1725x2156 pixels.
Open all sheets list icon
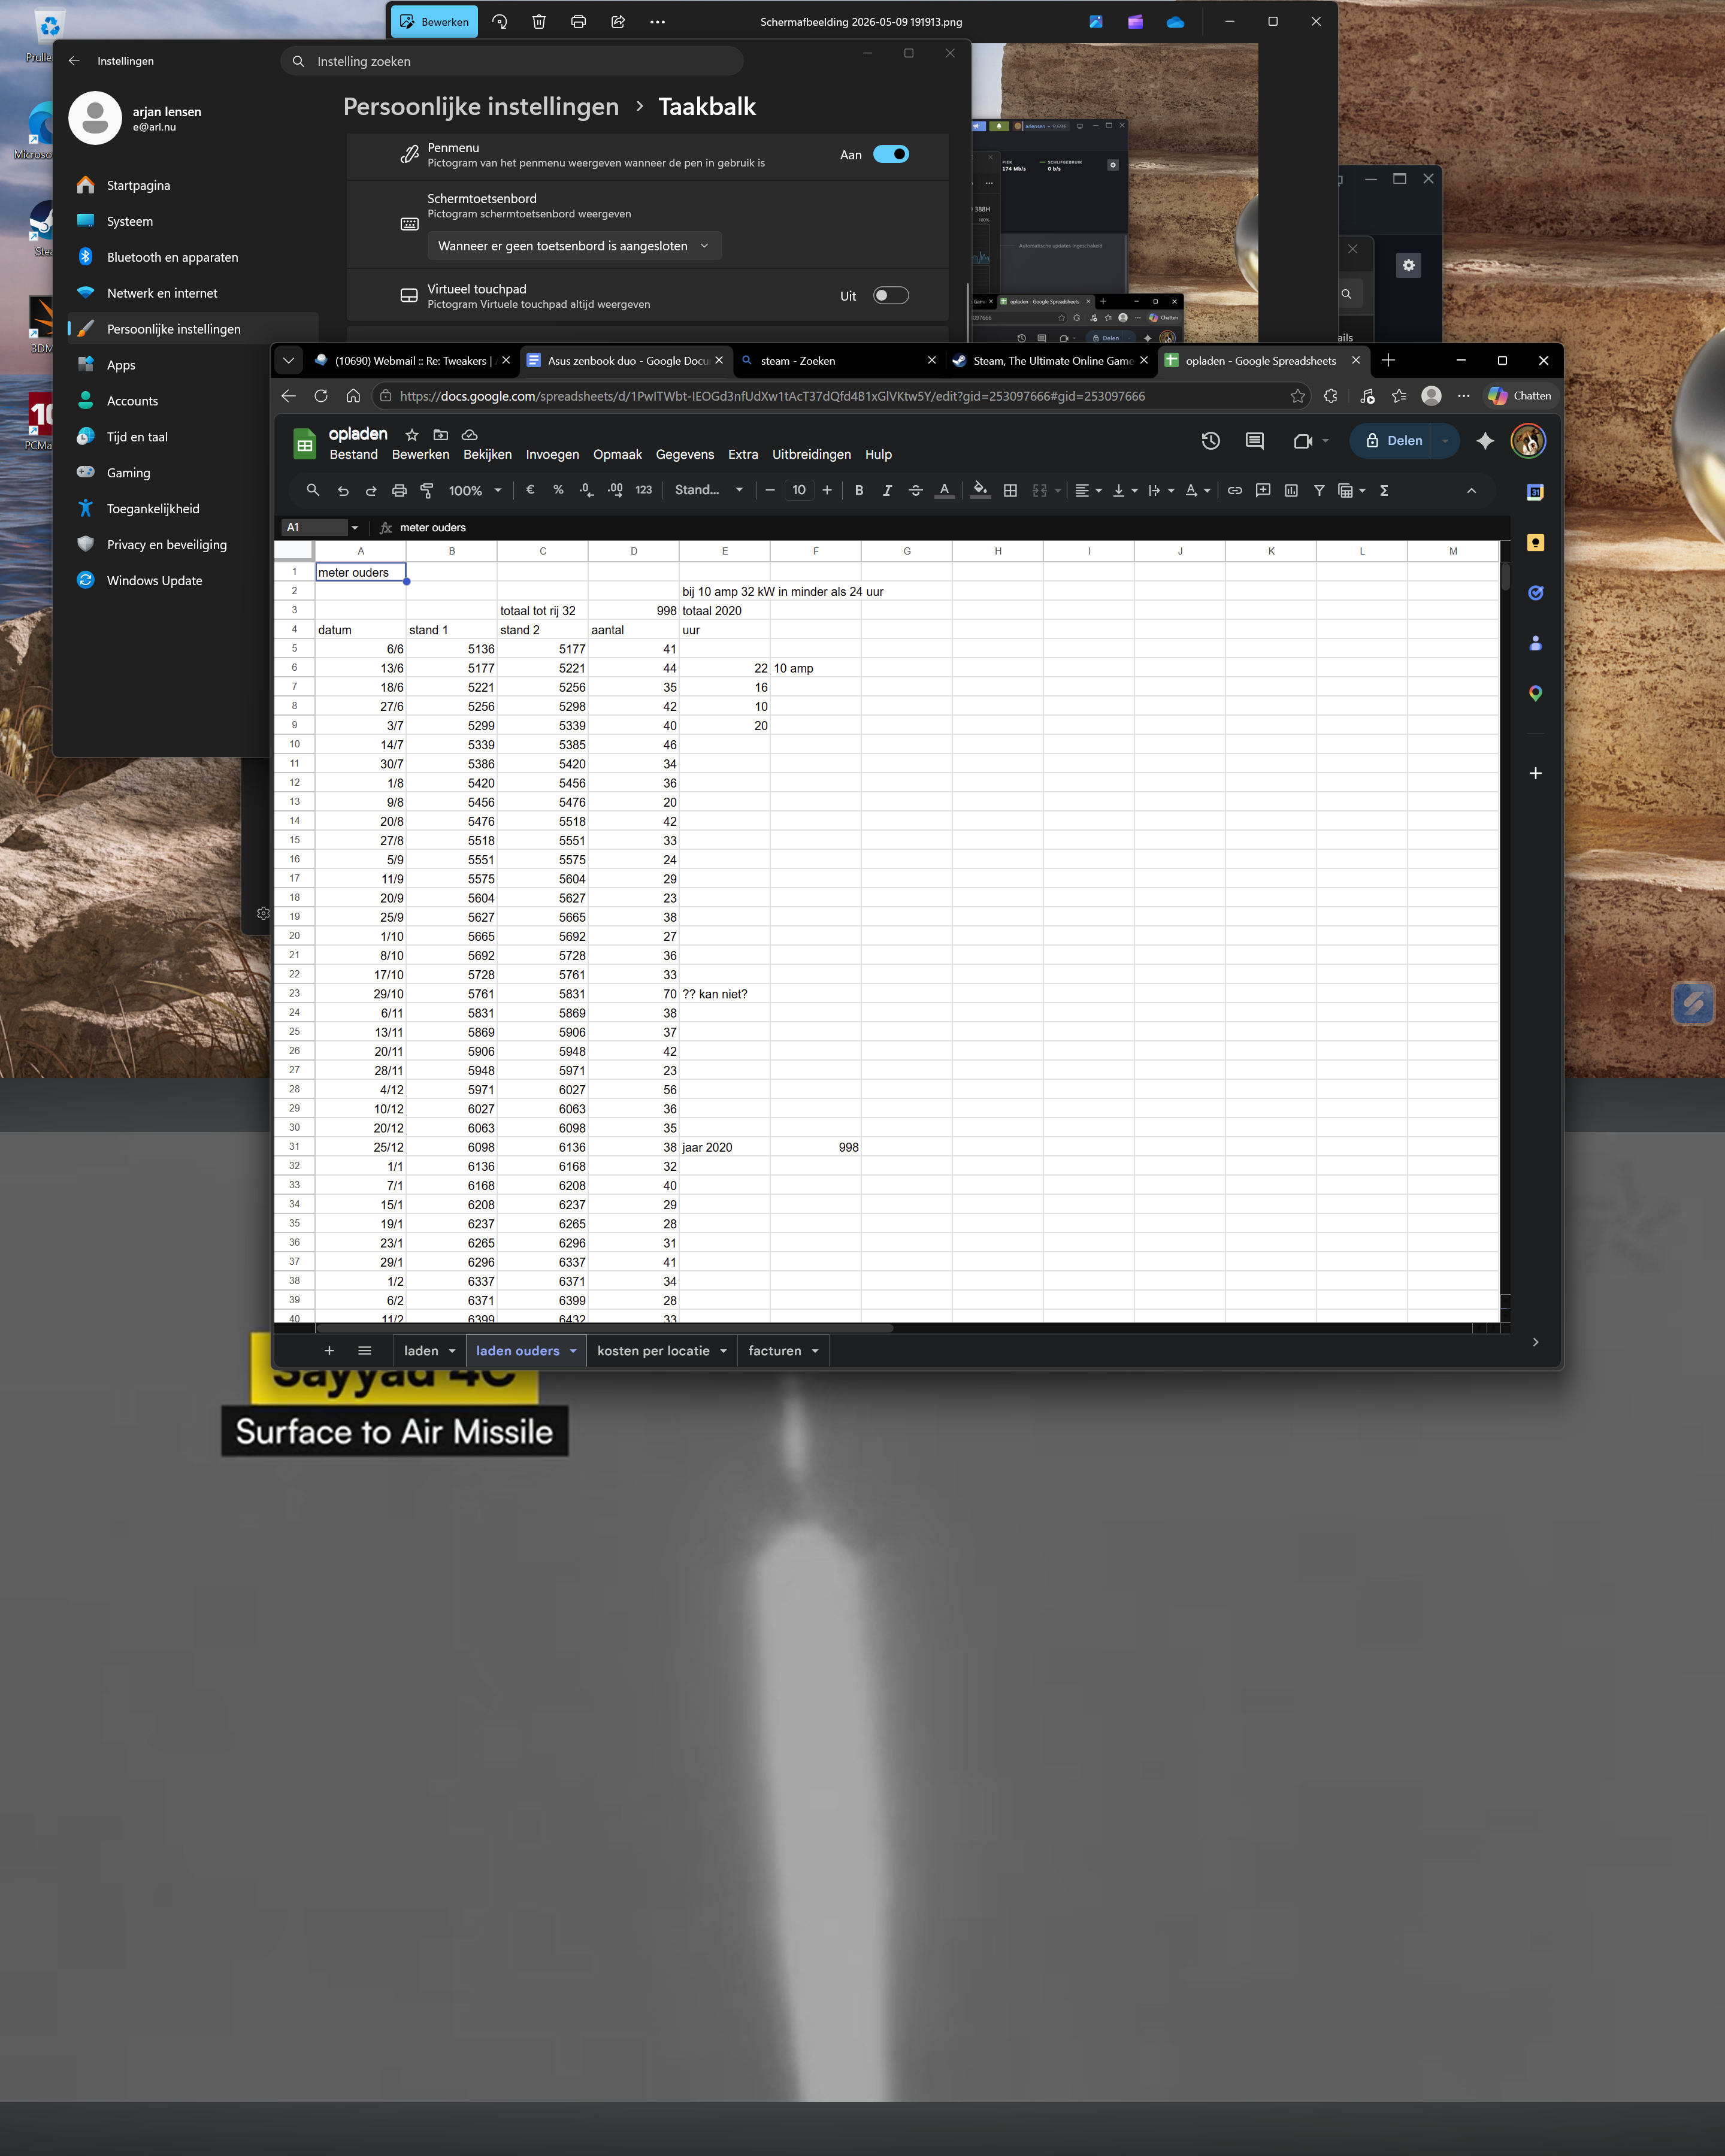tap(365, 1351)
